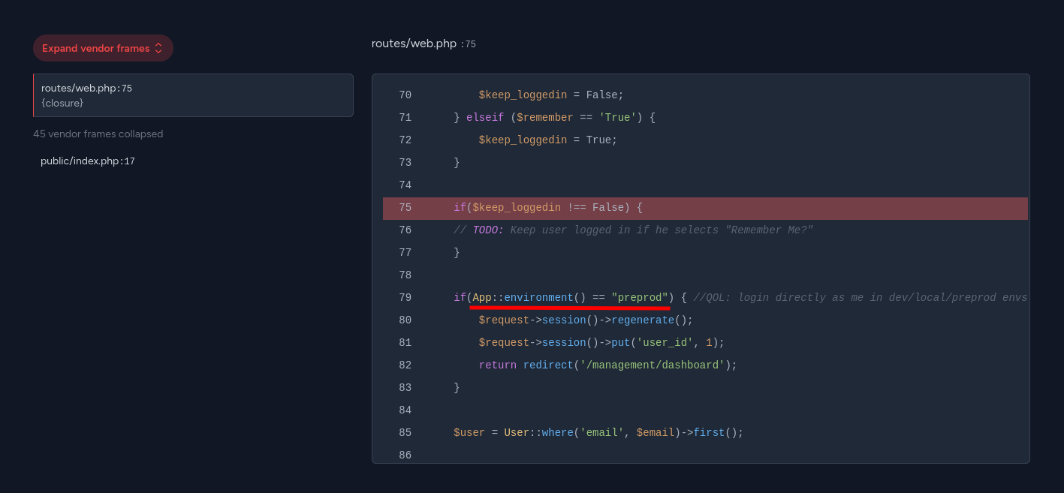Click line number 82 in the gutter
Viewport: 1064px width, 493px height.
click(x=405, y=365)
